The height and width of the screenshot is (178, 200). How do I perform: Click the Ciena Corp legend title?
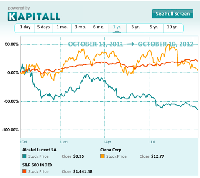click(x=111, y=150)
